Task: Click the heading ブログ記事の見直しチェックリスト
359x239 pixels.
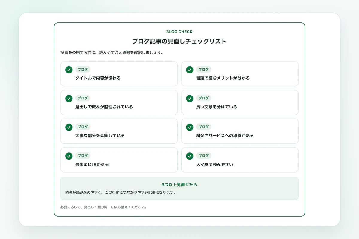Action: click(180, 41)
